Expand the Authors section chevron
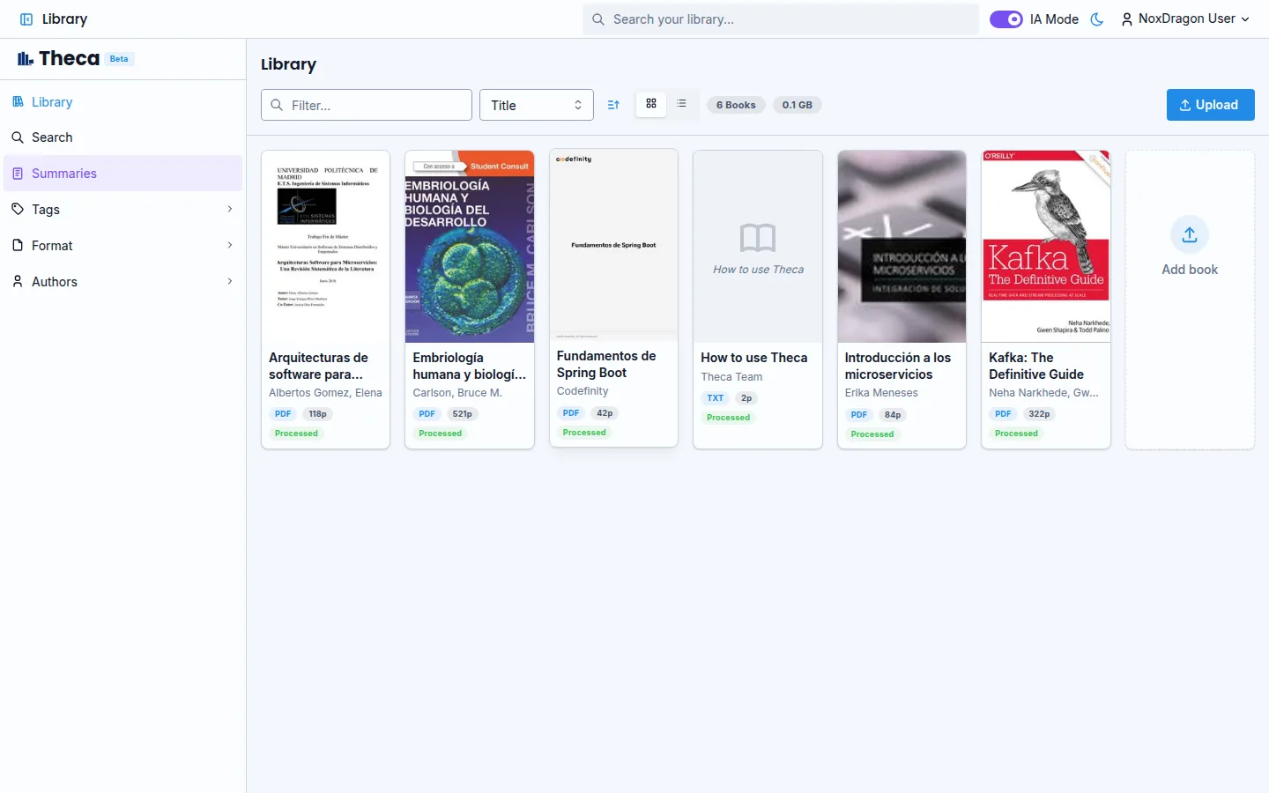 pos(230,282)
